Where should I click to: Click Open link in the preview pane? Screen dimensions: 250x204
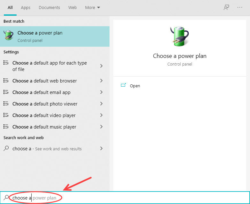pos(135,86)
